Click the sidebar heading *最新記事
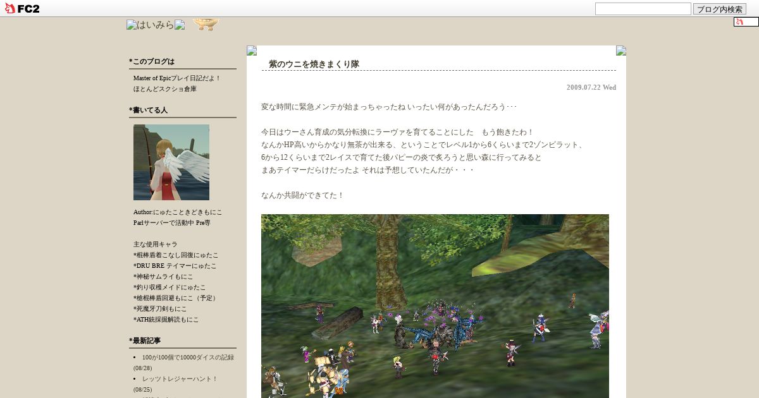Screen dimensions: 759x398 click(145, 341)
